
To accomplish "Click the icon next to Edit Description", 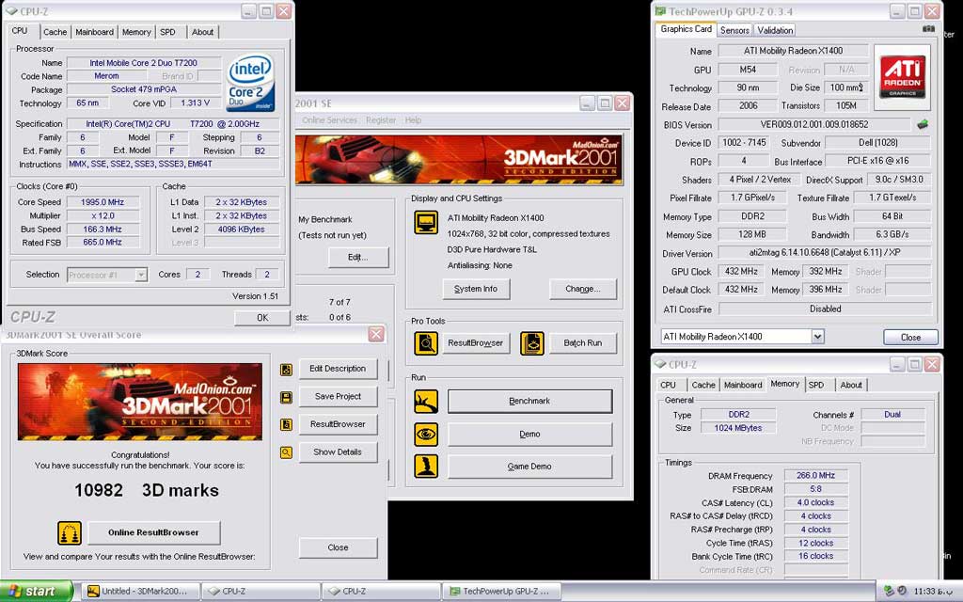I will point(286,369).
